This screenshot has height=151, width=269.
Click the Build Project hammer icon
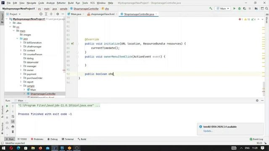(x=211, y=8)
